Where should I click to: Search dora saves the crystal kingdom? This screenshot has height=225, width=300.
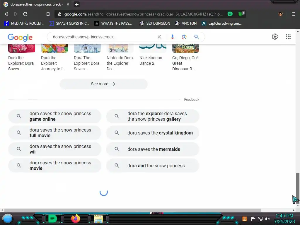click(153, 133)
